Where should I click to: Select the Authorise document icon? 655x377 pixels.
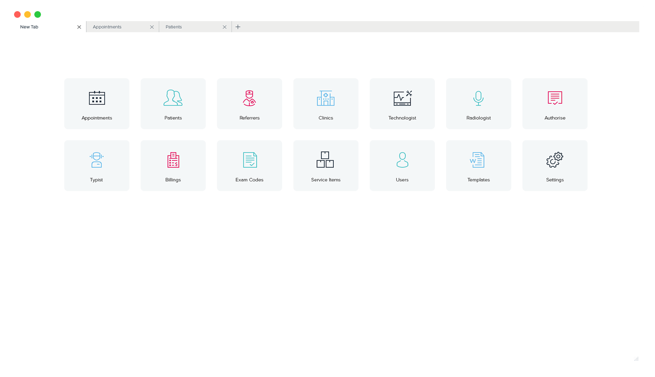coord(555,98)
